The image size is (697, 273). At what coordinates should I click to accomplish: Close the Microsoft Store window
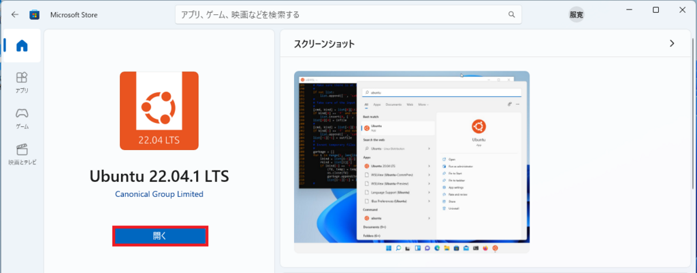point(682,10)
